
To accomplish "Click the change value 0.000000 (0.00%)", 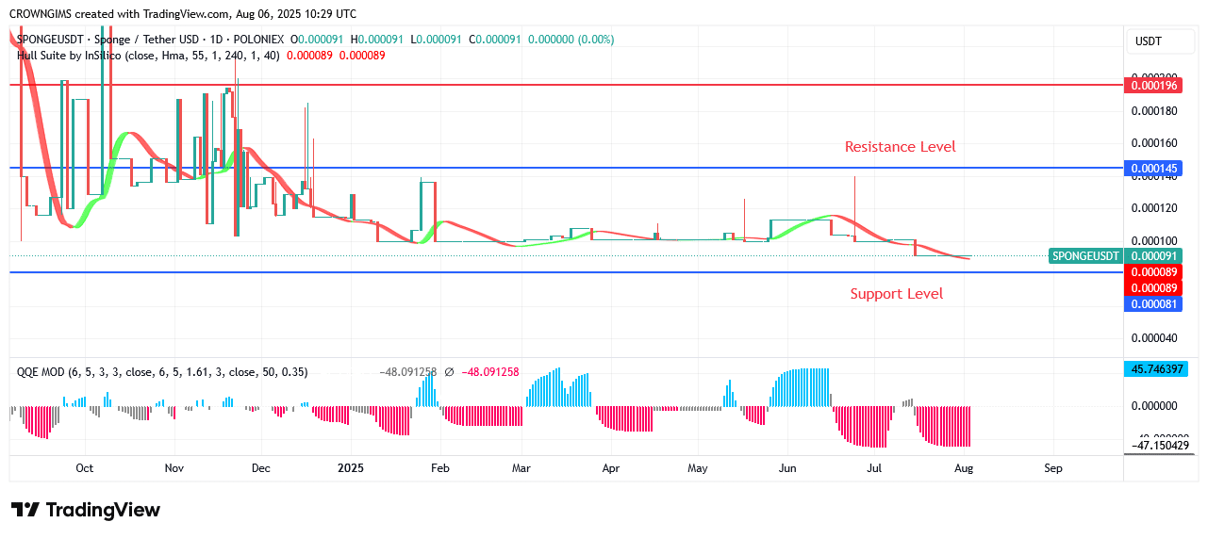I will tap(571, 40).
